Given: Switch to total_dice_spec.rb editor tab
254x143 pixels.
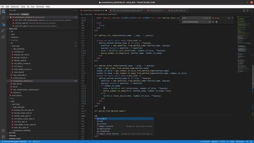Looking at the screenshot, I should (178, 11).
